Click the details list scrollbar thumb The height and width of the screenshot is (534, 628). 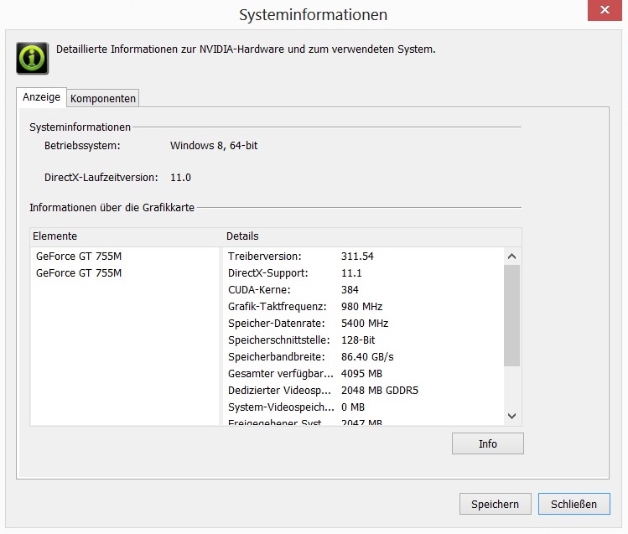click(x=511, y=314)
